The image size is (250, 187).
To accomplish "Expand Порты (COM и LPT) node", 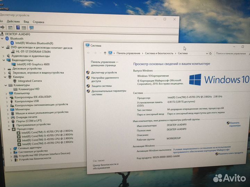I will [x=9, y=122].
